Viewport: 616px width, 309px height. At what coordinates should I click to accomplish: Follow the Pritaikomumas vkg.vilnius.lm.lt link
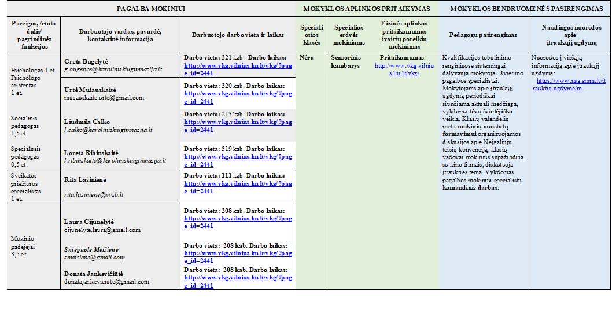[404, 69]
